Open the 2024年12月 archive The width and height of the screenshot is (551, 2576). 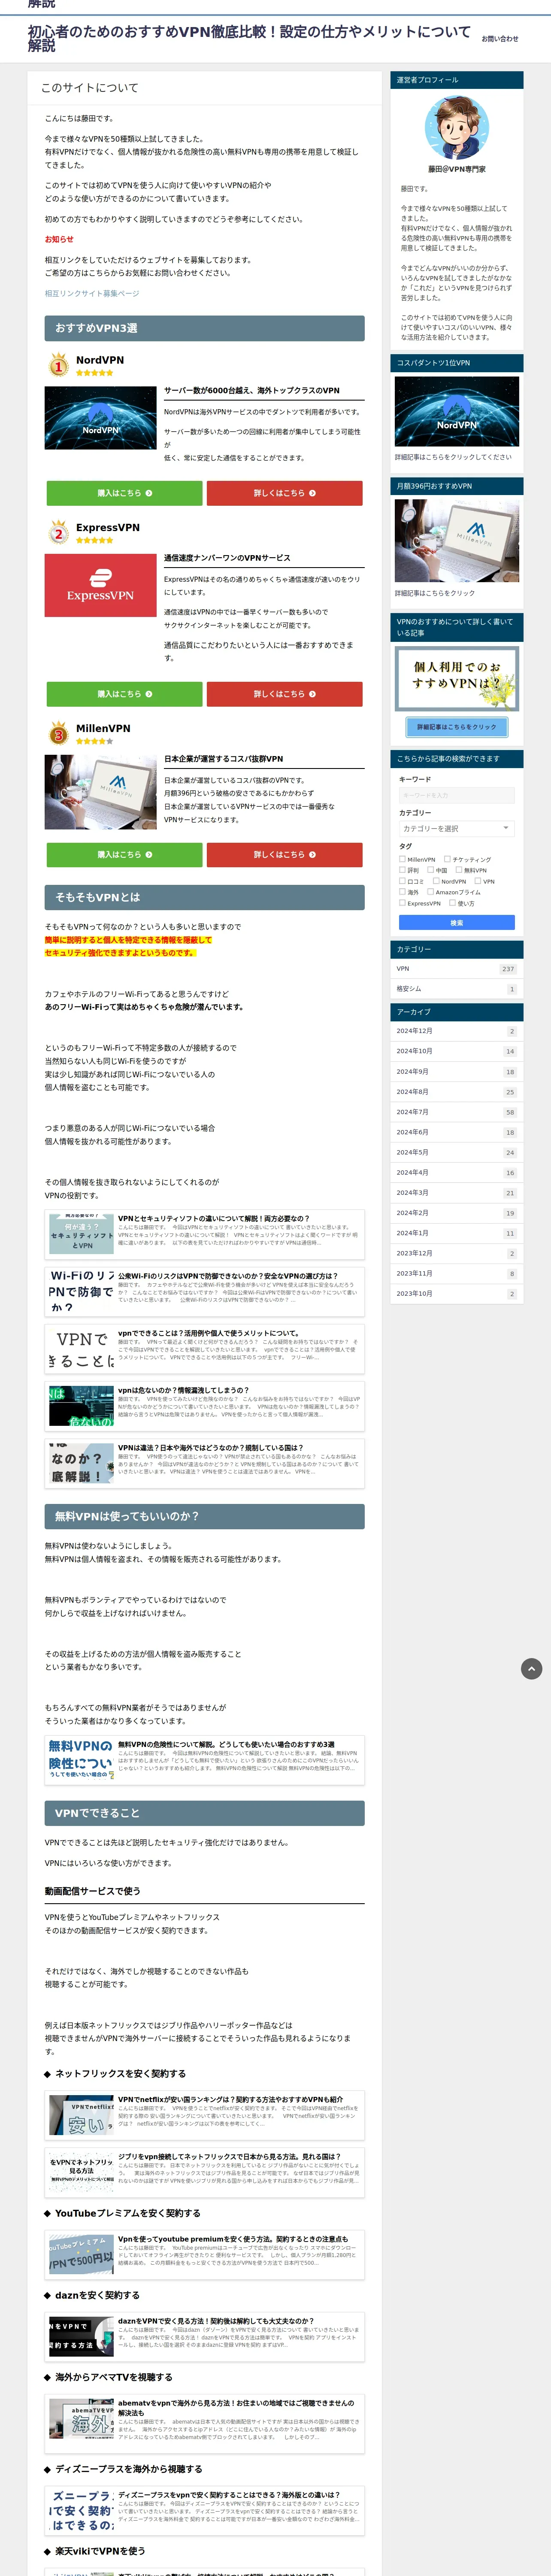point(456,1031)
